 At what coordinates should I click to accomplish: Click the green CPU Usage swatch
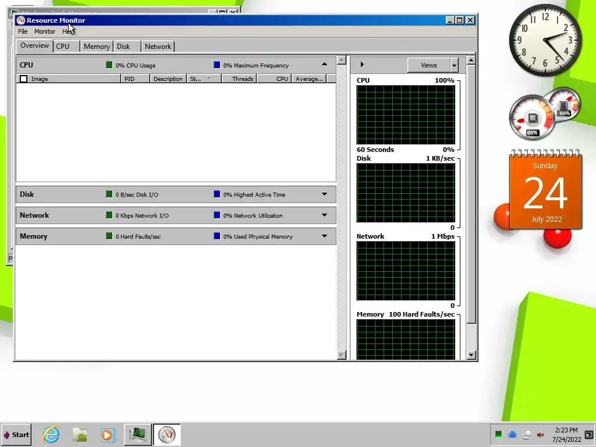click(109, 65)
